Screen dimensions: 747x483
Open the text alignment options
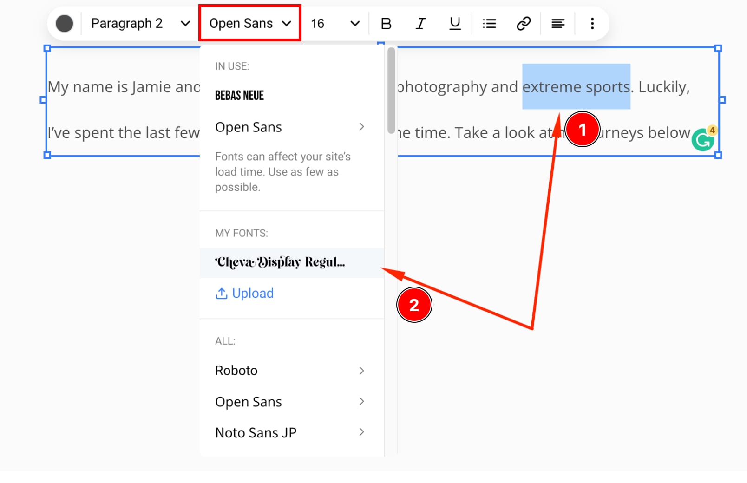pyautogui.click(x=557, y=23)
